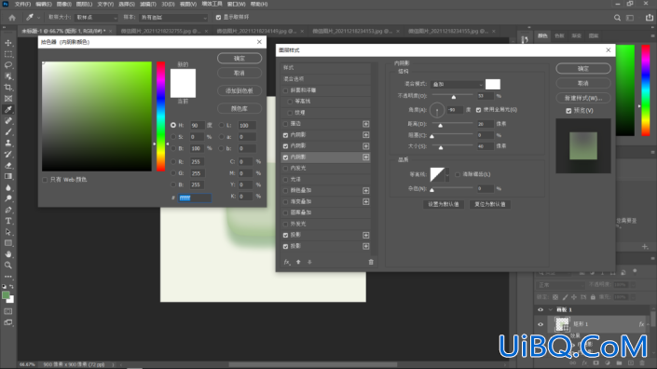
Task: Click 添加到色板 button in color picker
Action: pos(240,91)
